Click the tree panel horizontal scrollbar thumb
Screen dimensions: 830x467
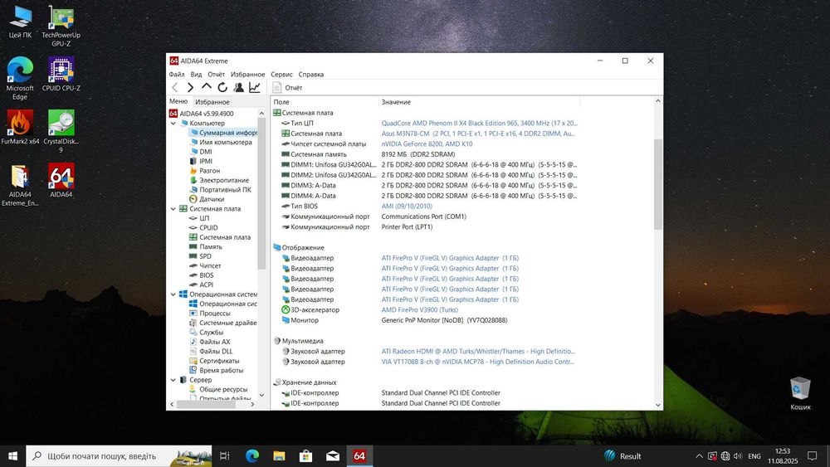(206, 404)
